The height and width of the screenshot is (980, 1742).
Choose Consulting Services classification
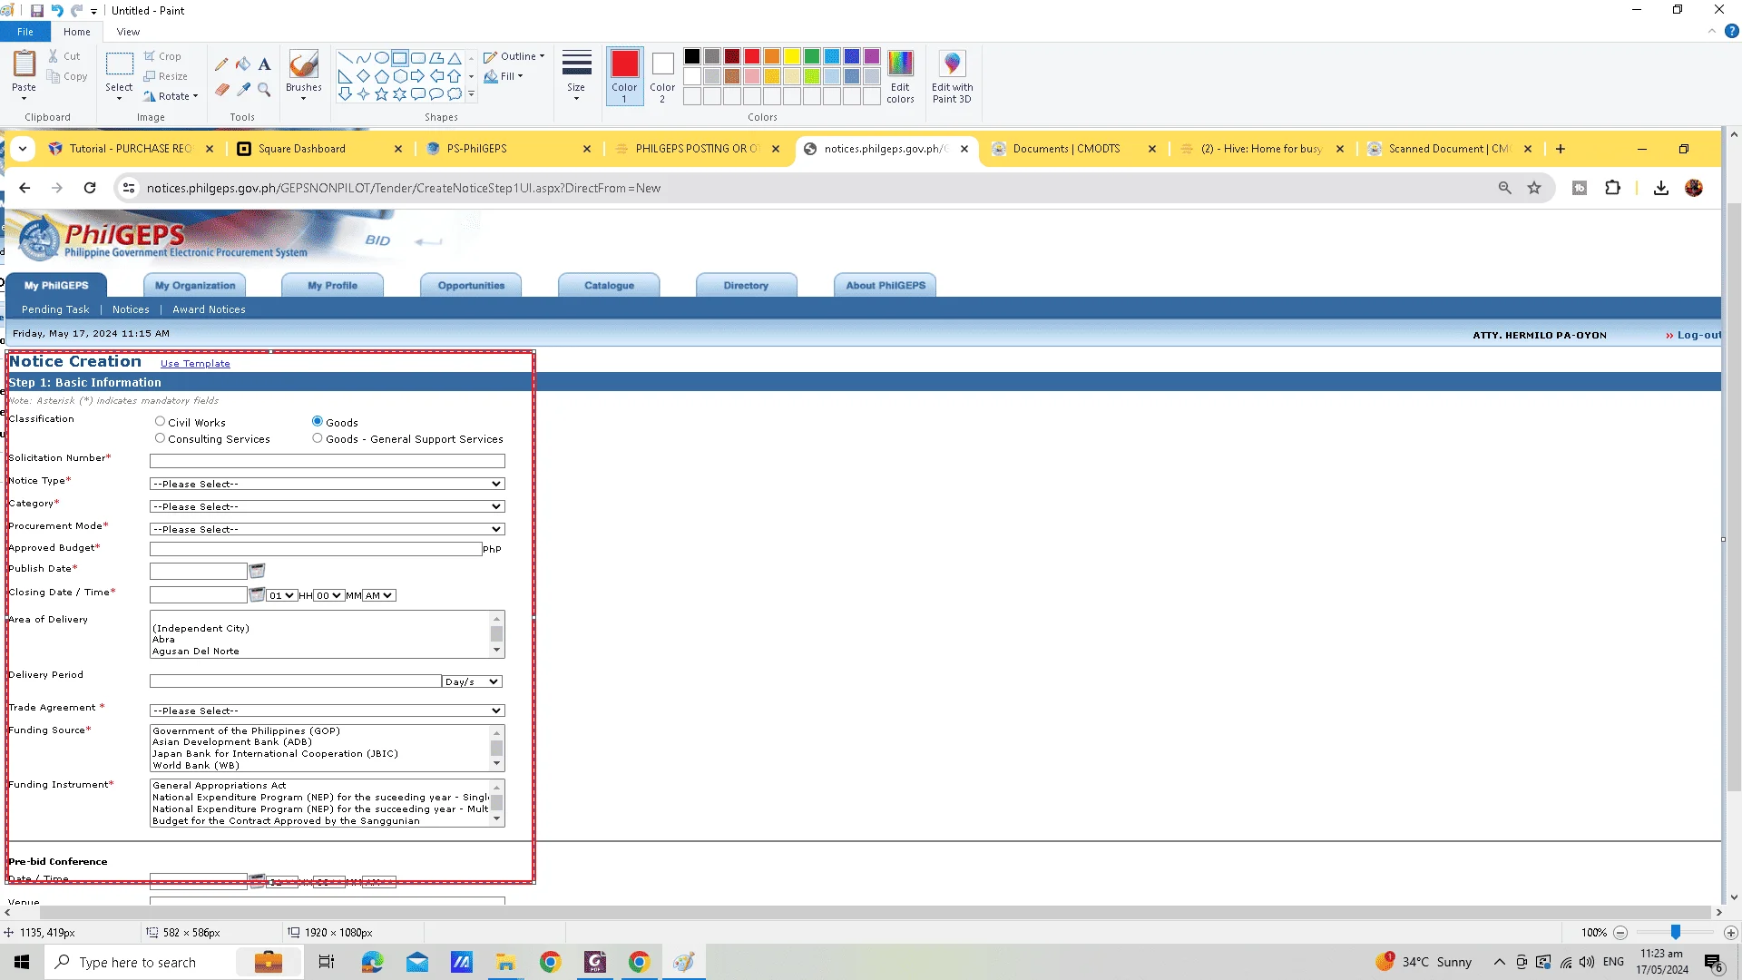161,438
